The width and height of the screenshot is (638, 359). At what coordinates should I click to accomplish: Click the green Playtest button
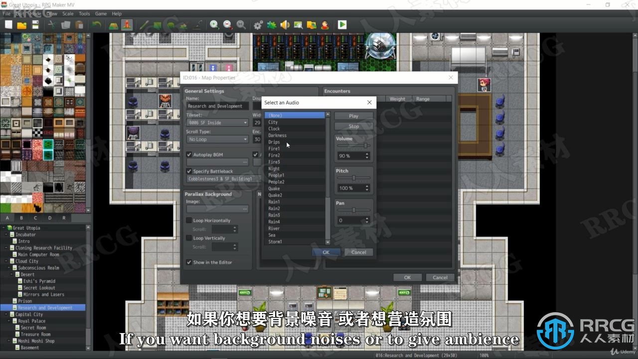click(x=342, y=24)
